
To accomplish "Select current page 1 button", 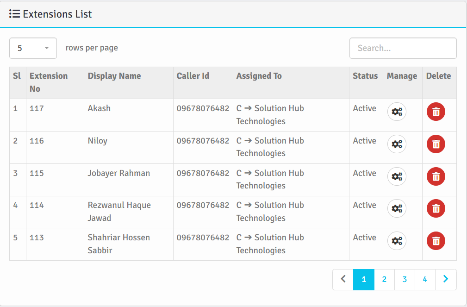I will click(x=364, y=279).
